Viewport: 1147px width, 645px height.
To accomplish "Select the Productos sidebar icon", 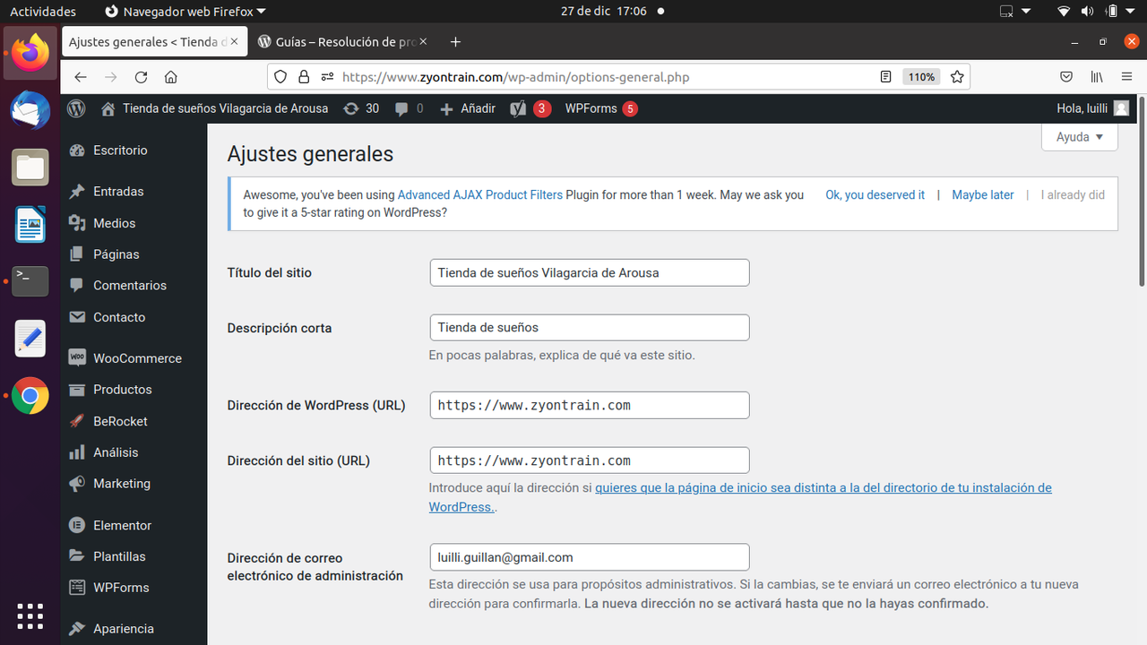I will tap(76, 390).
